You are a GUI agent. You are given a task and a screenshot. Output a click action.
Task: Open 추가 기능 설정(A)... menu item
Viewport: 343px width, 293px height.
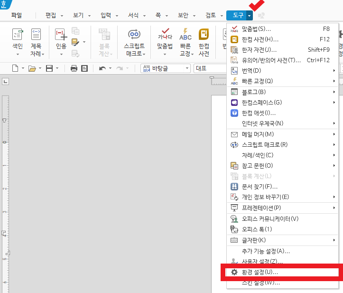tap(282, 251)
